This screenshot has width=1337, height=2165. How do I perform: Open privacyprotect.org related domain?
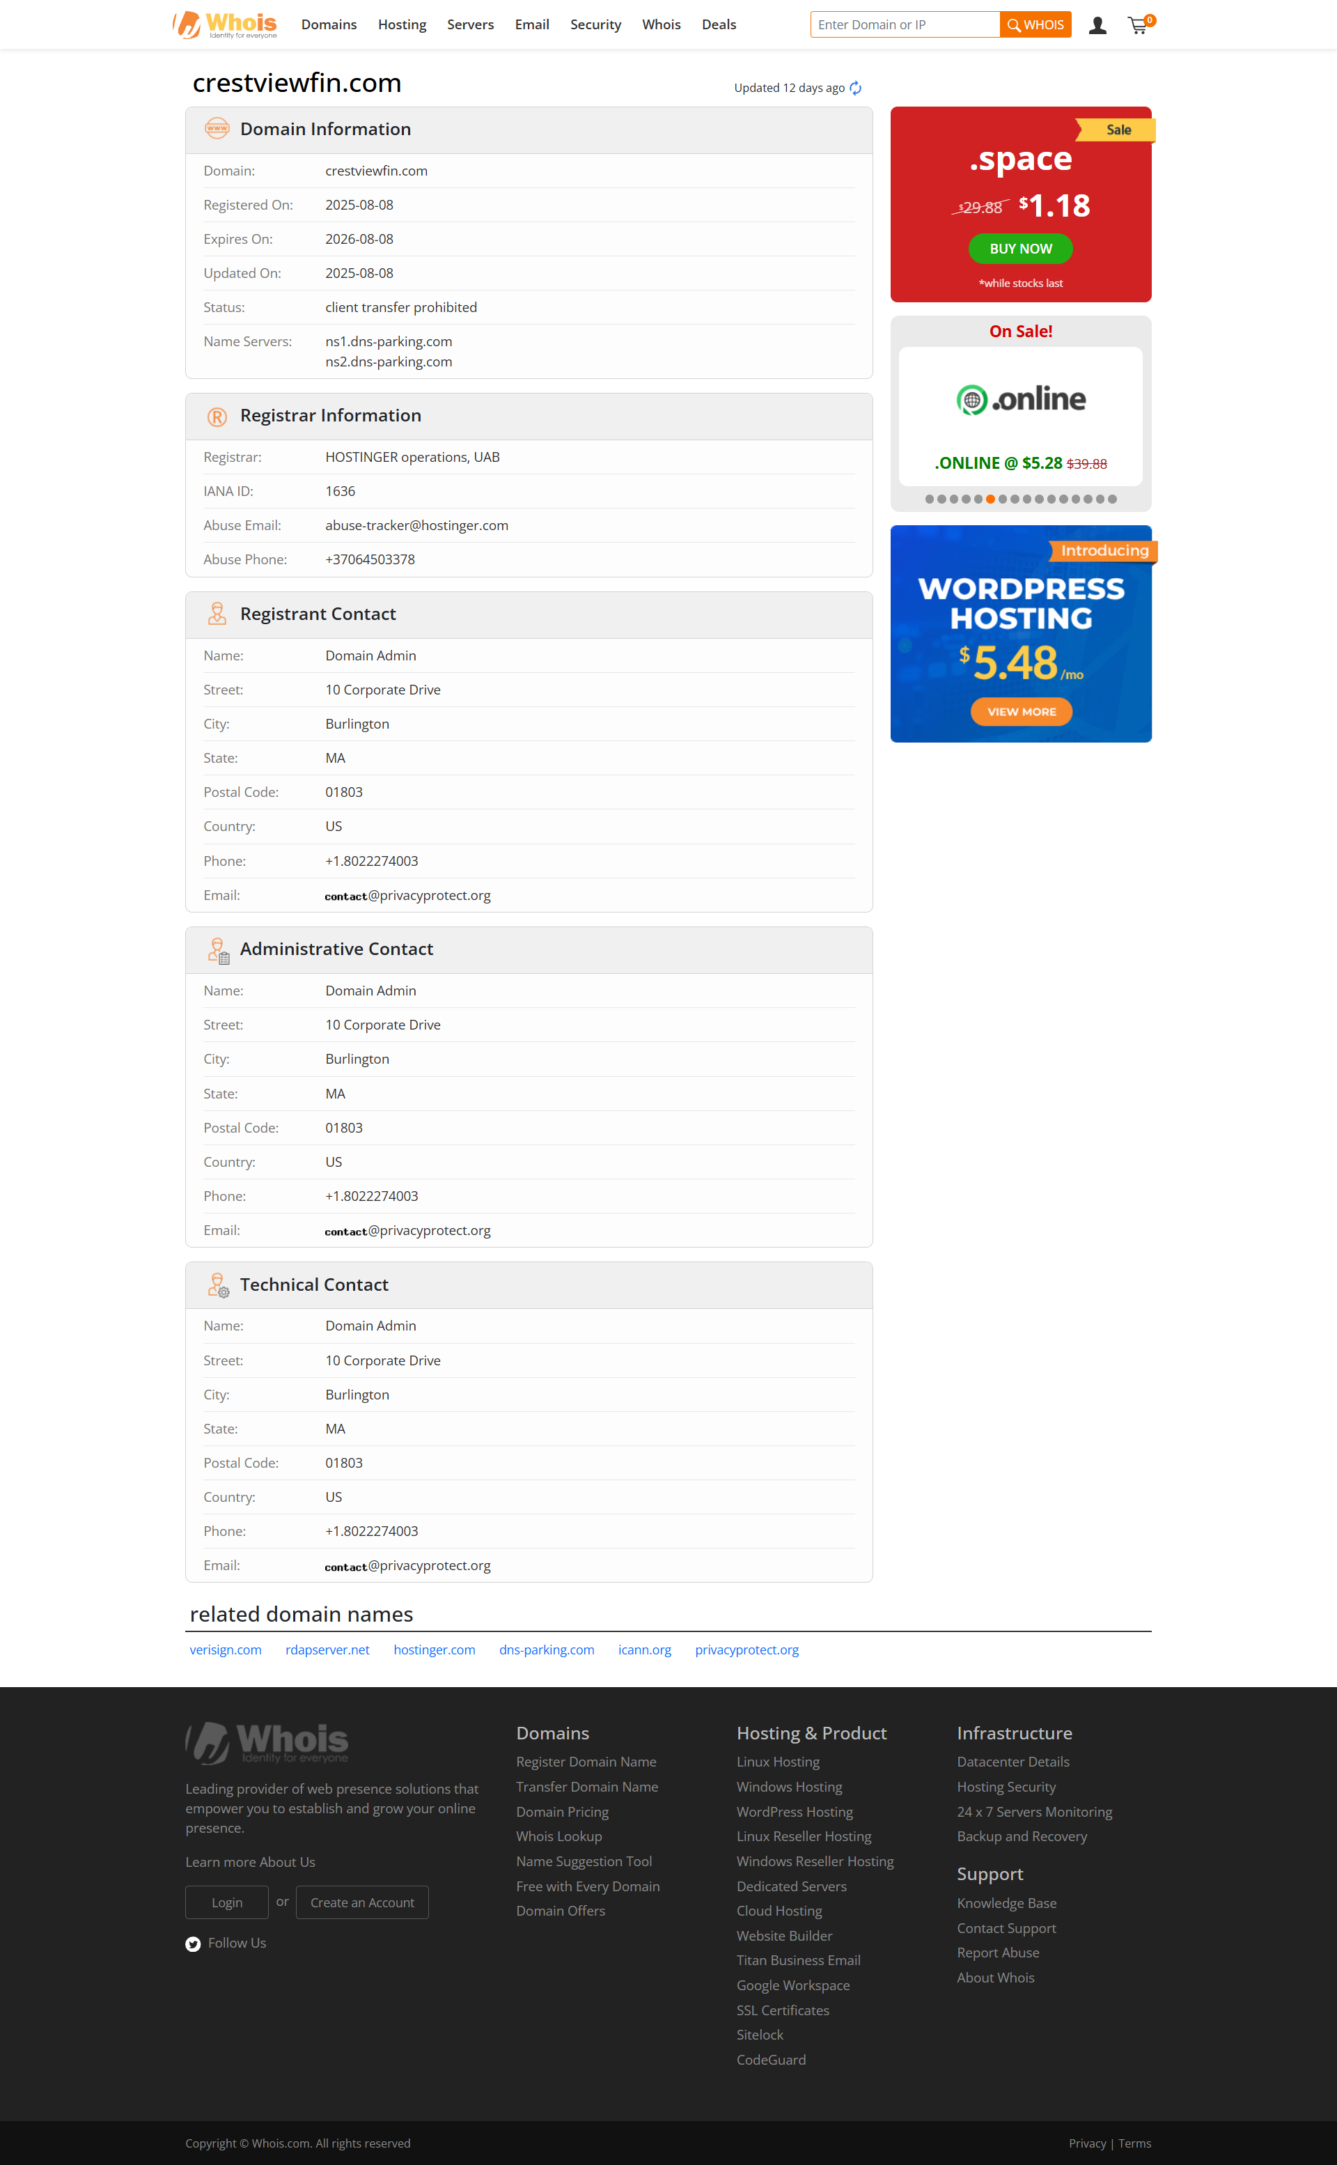tap(747, 1650)
